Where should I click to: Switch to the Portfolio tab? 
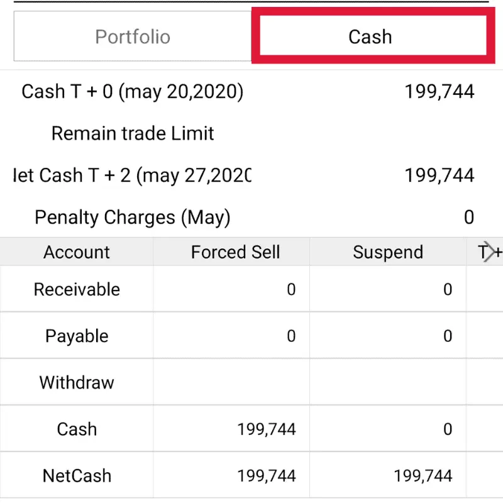[x=132, y=36]
